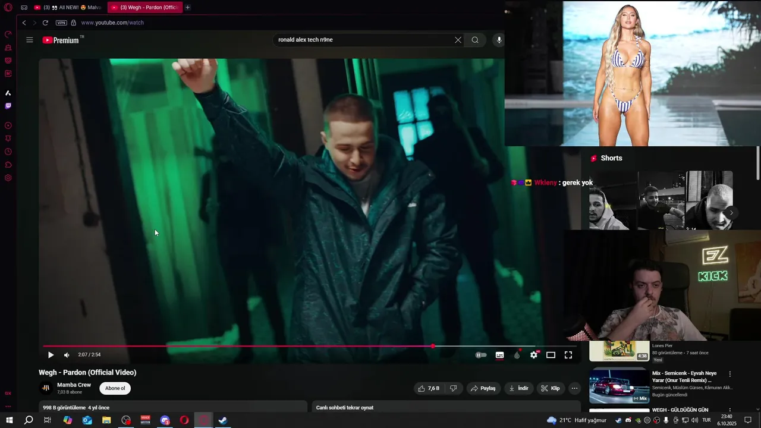Open GX Corner gamepad icon in tab bar
The width and height of the screenshot is (761, 428).
click(24, 8)
